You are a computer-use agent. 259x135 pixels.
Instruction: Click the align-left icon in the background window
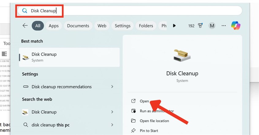point(4,54)
